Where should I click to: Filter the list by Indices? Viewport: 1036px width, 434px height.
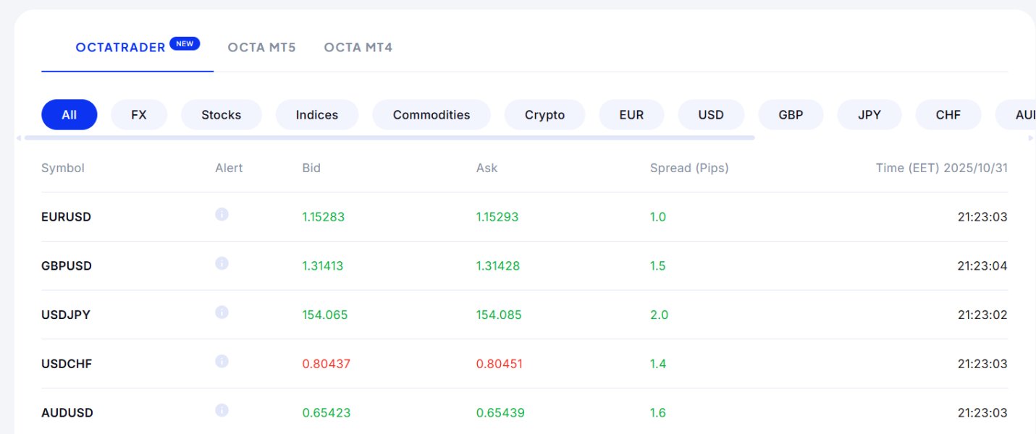coord(317,114)
